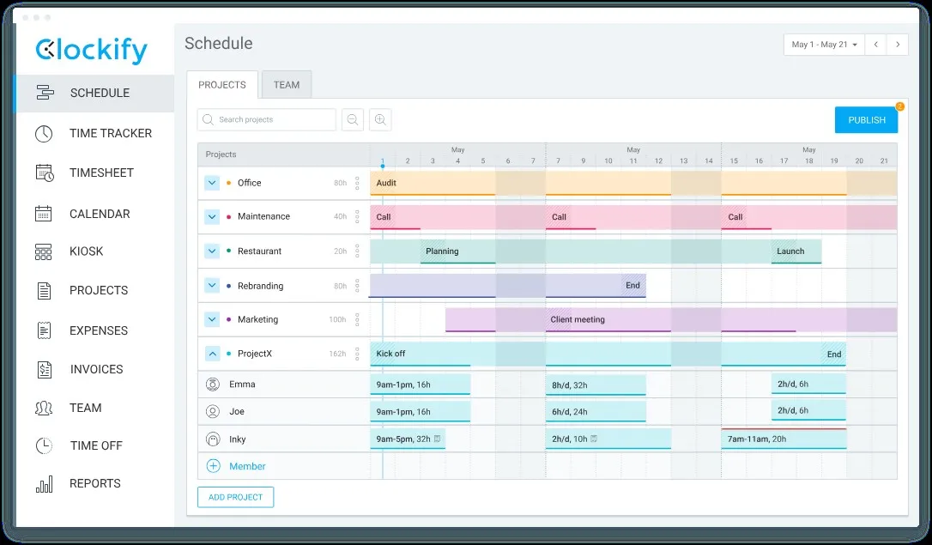Switch to the Team tab
This screenshot has width=932, height=545.
(x=287, y=85)
